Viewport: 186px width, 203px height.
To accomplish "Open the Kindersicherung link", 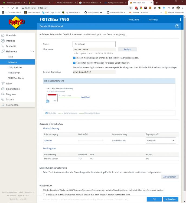I will pyautogui.click(x=51, y=128).
